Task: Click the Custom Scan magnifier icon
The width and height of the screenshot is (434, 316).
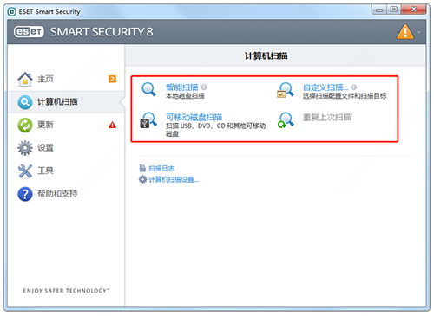Action: point(286,90)
